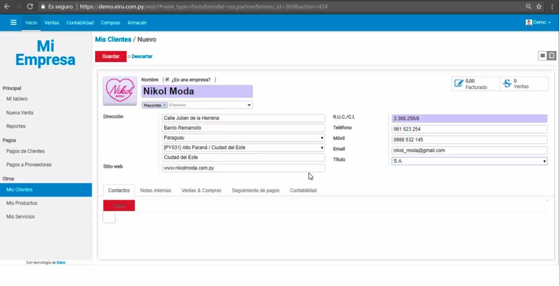Go to Inicio top menu
The height and width of the screenshot is (286, 559).
tap(31, 22)
